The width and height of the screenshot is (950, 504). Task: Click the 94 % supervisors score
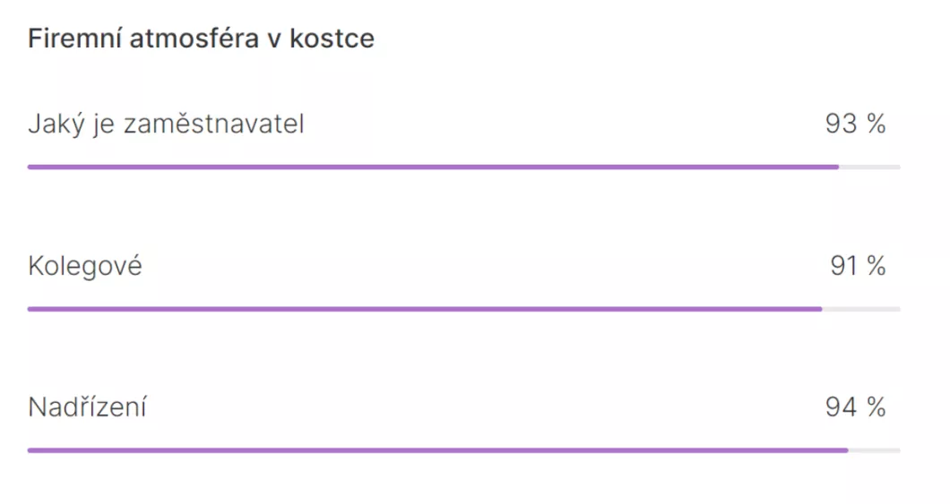click(856, 407)
